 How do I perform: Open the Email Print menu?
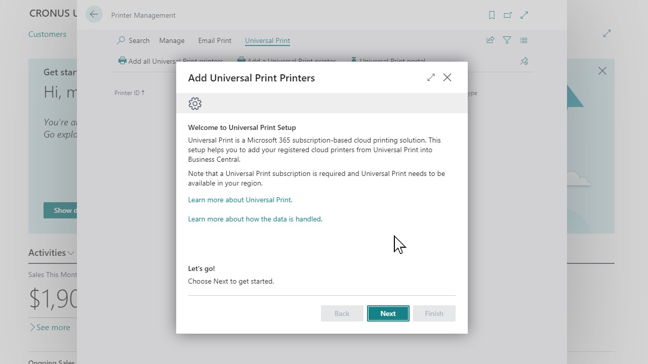(x=215, y=40)
